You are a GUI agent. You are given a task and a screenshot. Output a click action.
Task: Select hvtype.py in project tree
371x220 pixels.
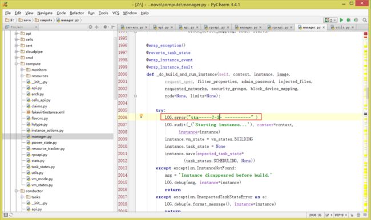(x=39, y=124)
